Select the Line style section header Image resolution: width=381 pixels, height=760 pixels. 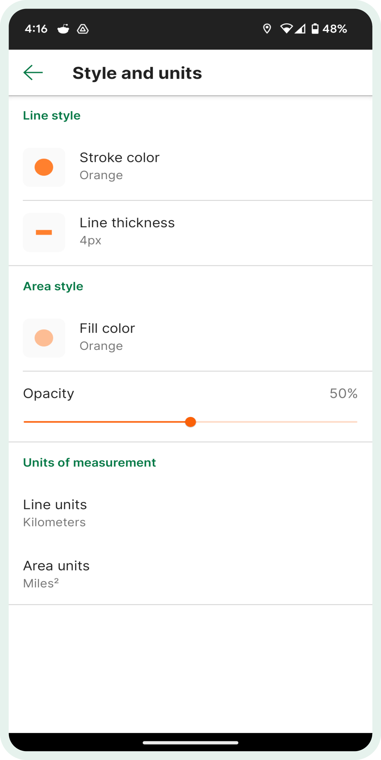coord(52,115)
